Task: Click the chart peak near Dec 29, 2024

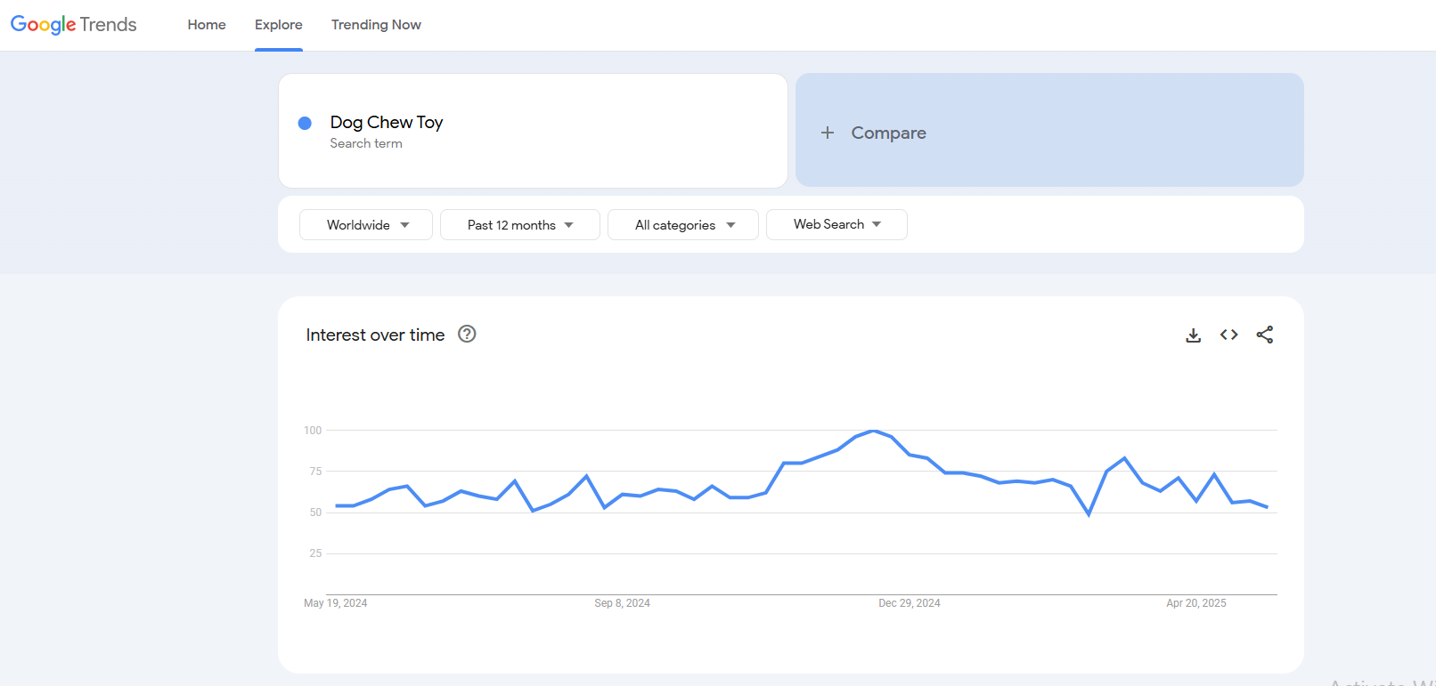Action: 874,432
